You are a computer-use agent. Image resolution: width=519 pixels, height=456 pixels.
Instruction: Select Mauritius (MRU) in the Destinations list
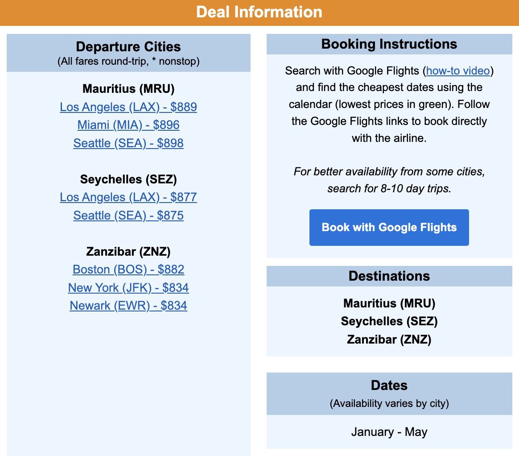[x=389, y=303]
